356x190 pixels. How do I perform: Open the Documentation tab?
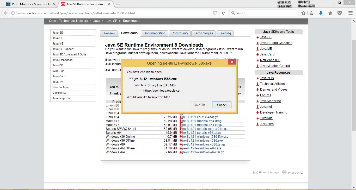155,33
